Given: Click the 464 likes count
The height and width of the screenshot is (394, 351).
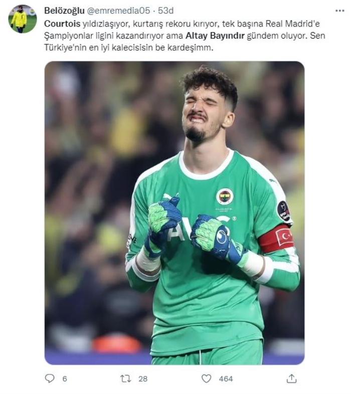Looking at the screenshot, I should click(x=226, y=378).
